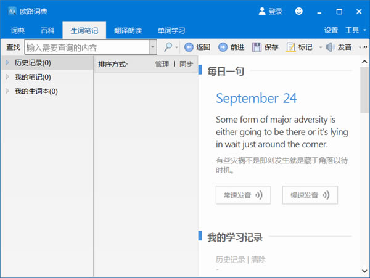This screenshot has width=370, height=278.
Task: Open the search box history dropdown
Action: click(153, 47)
